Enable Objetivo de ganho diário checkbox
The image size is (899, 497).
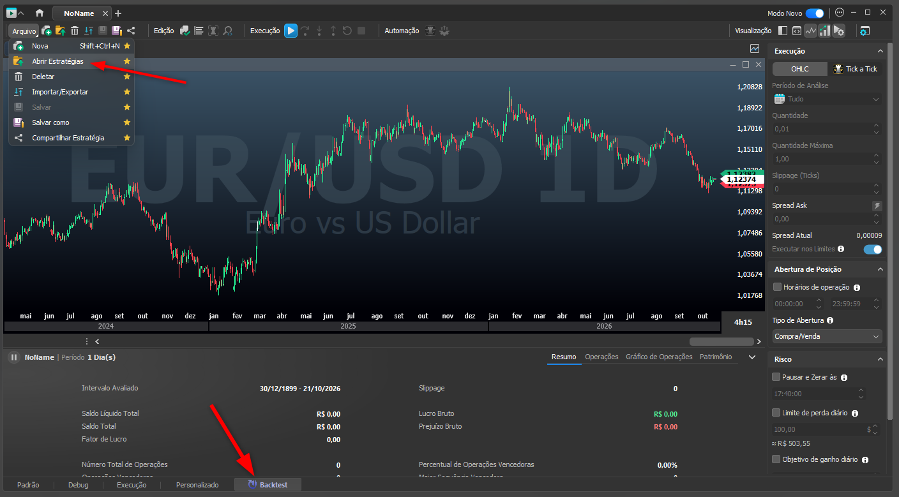click(x=777, y=459)
